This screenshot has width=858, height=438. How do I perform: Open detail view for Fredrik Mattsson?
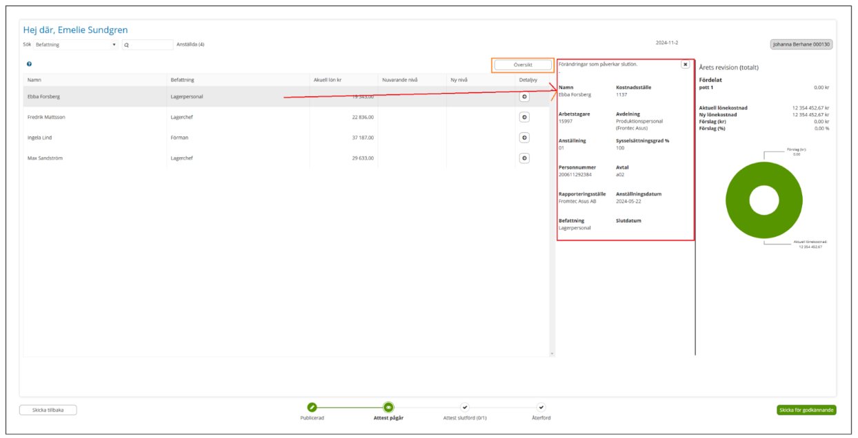pyautogui.click(x=524, y=118)
